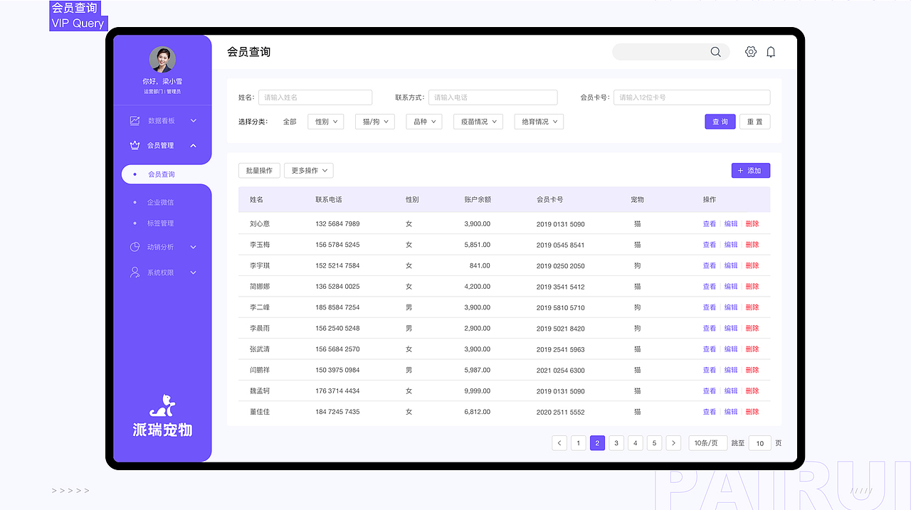
Task: Click the name 李晨雨 in table
Action: [260, 329]
